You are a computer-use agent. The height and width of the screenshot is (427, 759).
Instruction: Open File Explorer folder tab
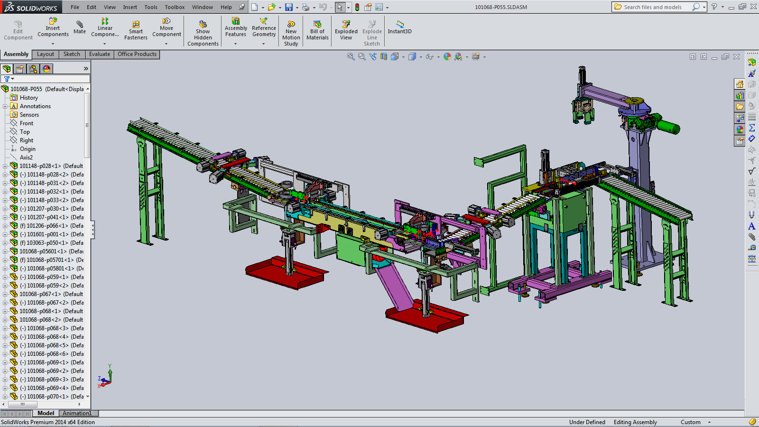(x=740, y=107)
